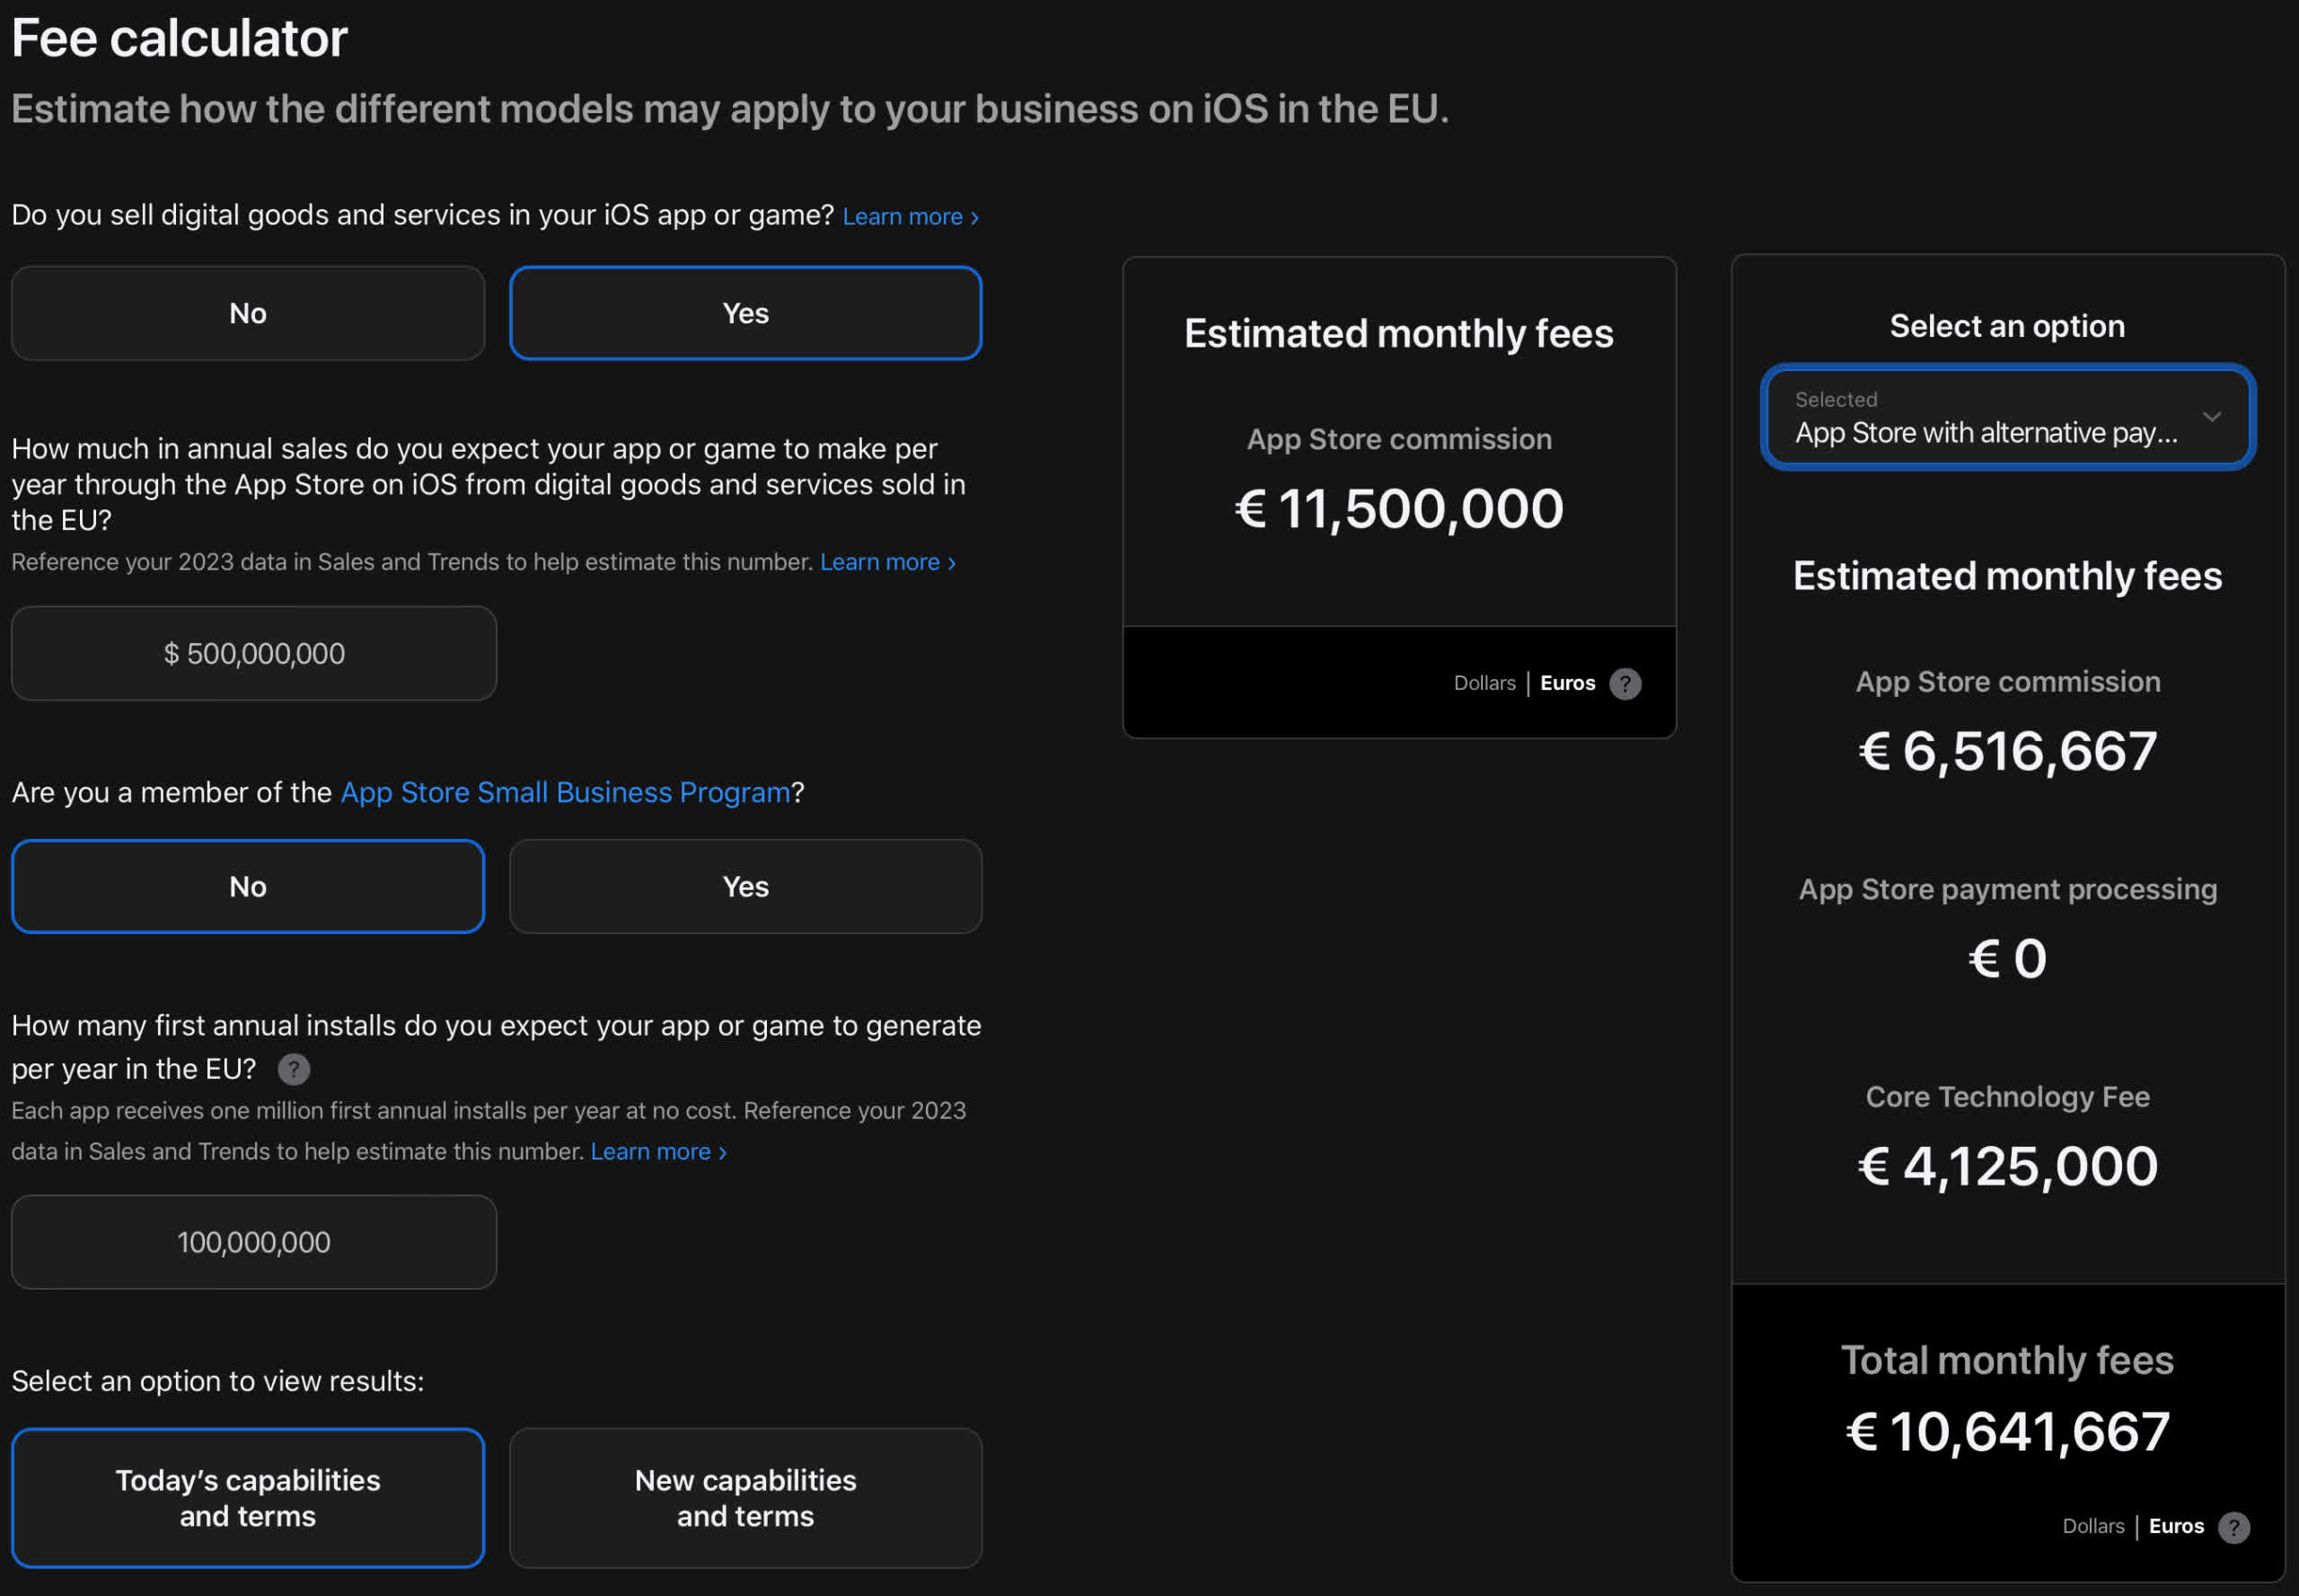Screen dimensions: 2299x1596
Task: Switch middle card currency to Dollars
Action: (x=1484, y=683)
